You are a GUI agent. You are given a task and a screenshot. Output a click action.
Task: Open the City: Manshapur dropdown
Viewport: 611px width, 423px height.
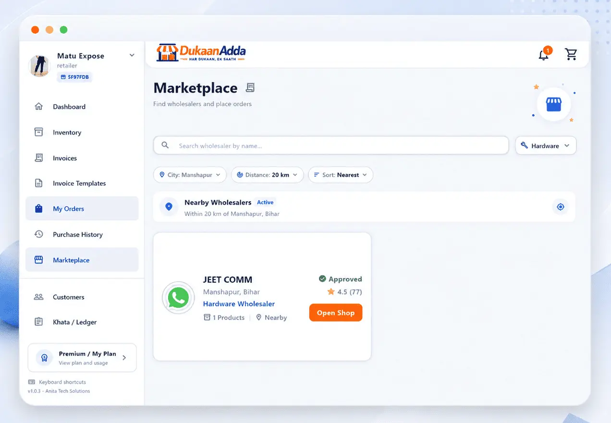(x=189, y=175)
